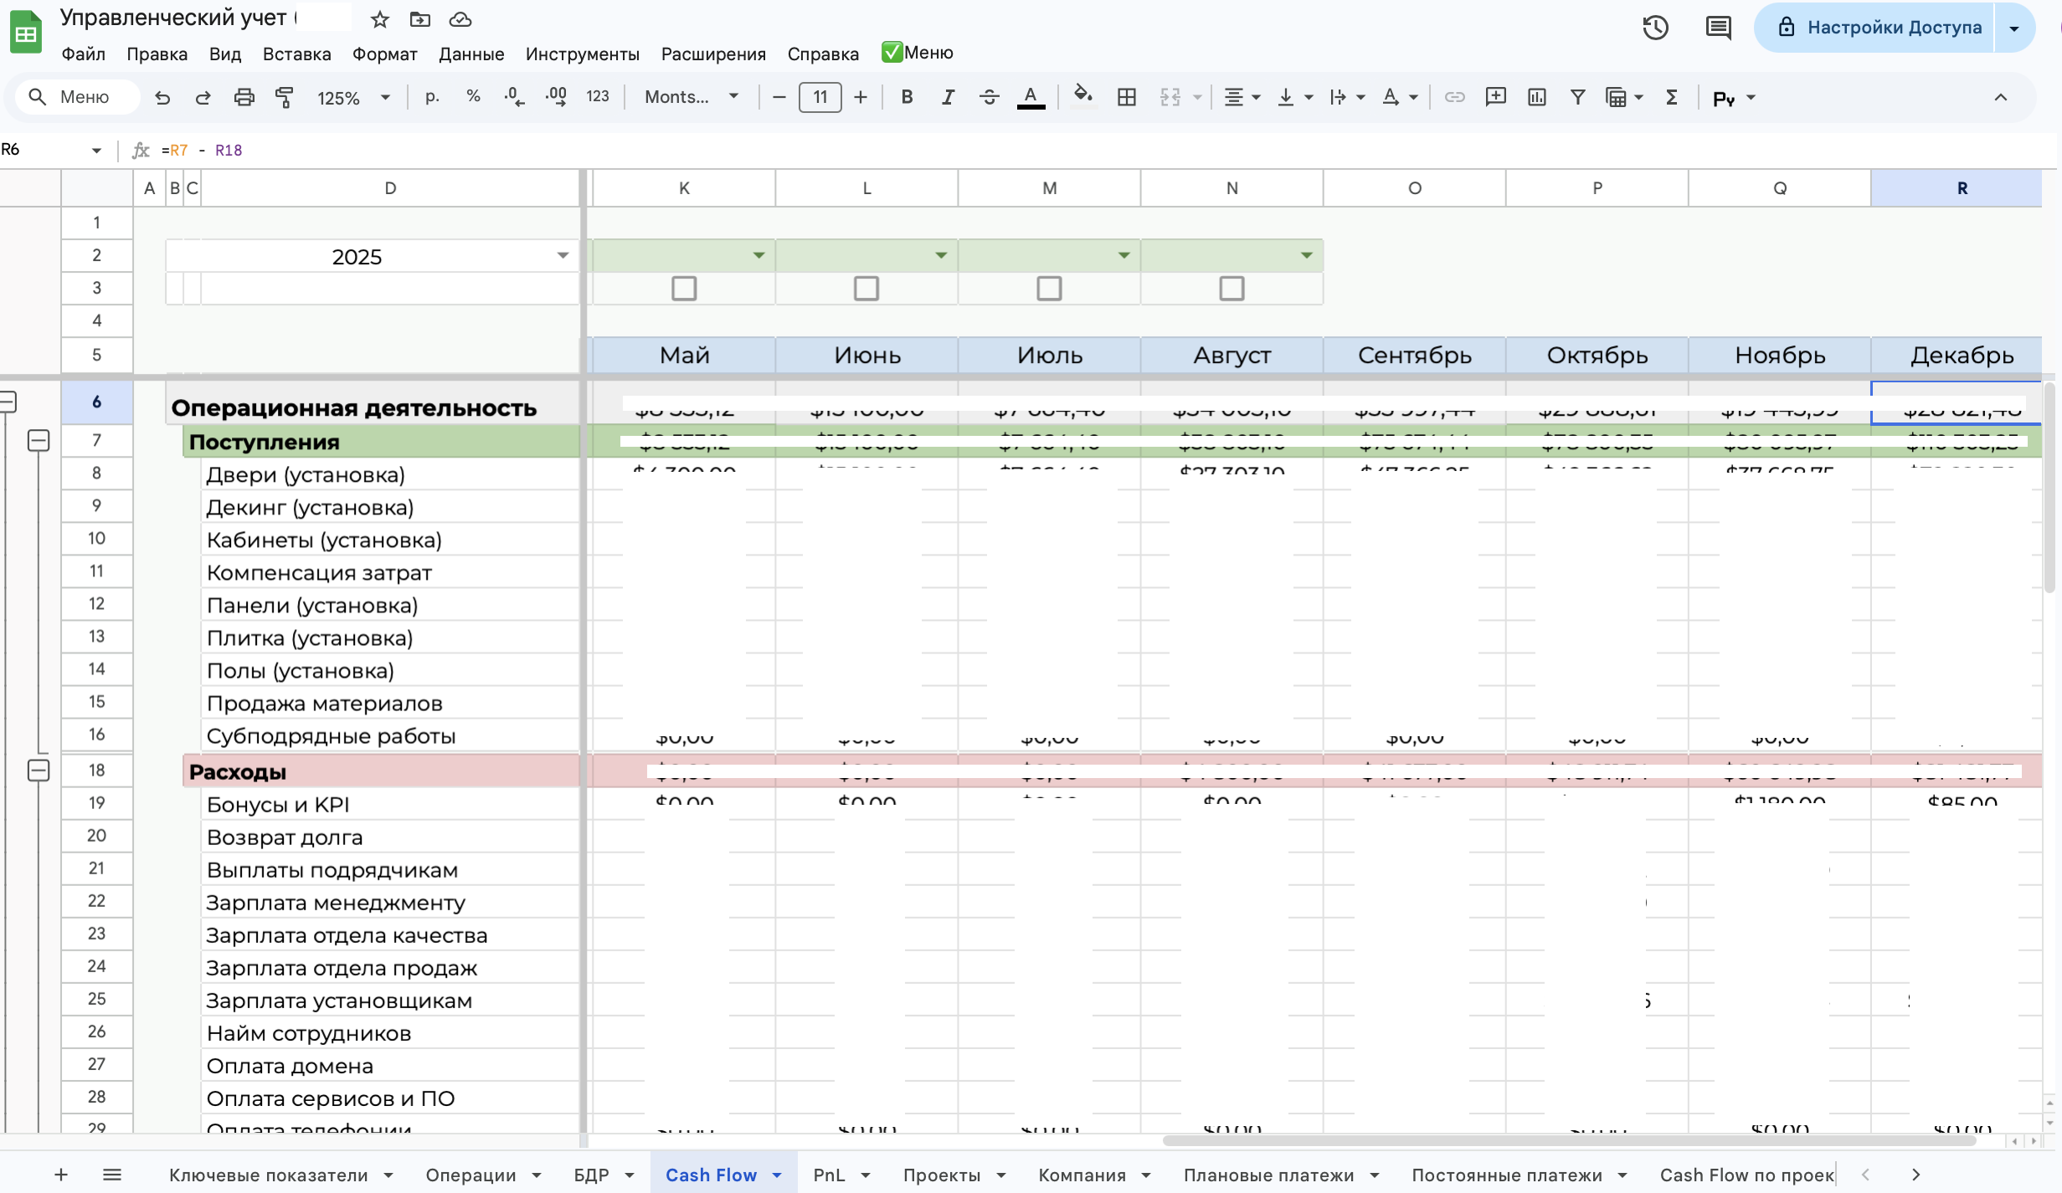Click the font size input field

coord(820,97)
